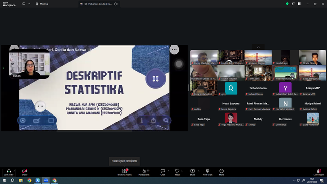Screen dimensions: 327x184
Task: Select Mehdy participant tile
Action: (x=258, y=119)
